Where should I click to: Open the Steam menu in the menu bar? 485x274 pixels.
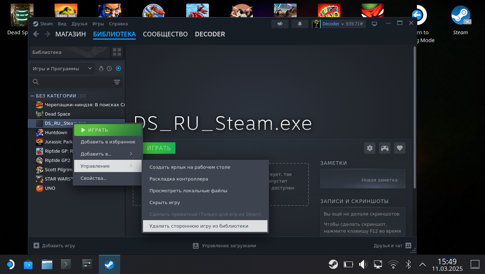(46, 24)
